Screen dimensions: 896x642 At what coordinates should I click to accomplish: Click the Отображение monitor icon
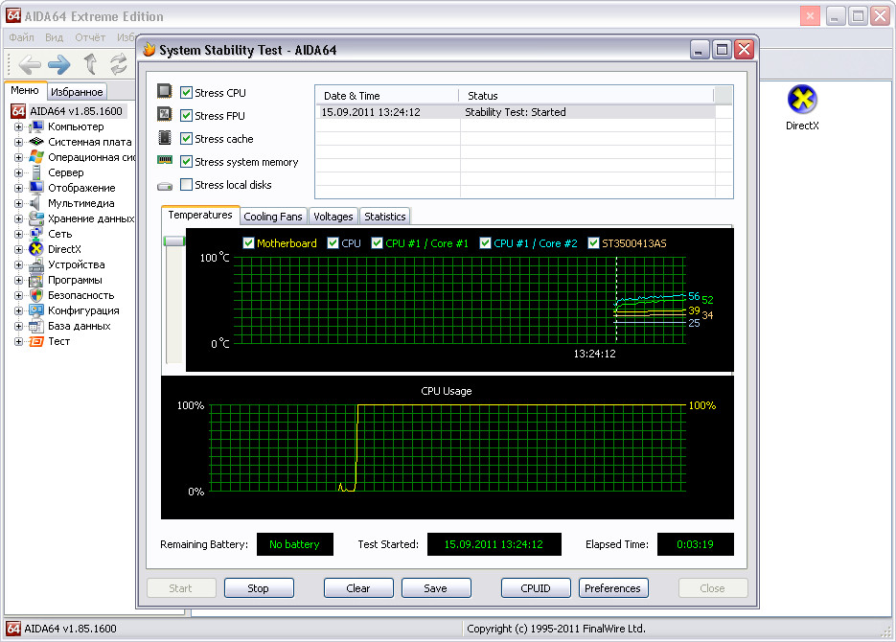pos(36,188)
